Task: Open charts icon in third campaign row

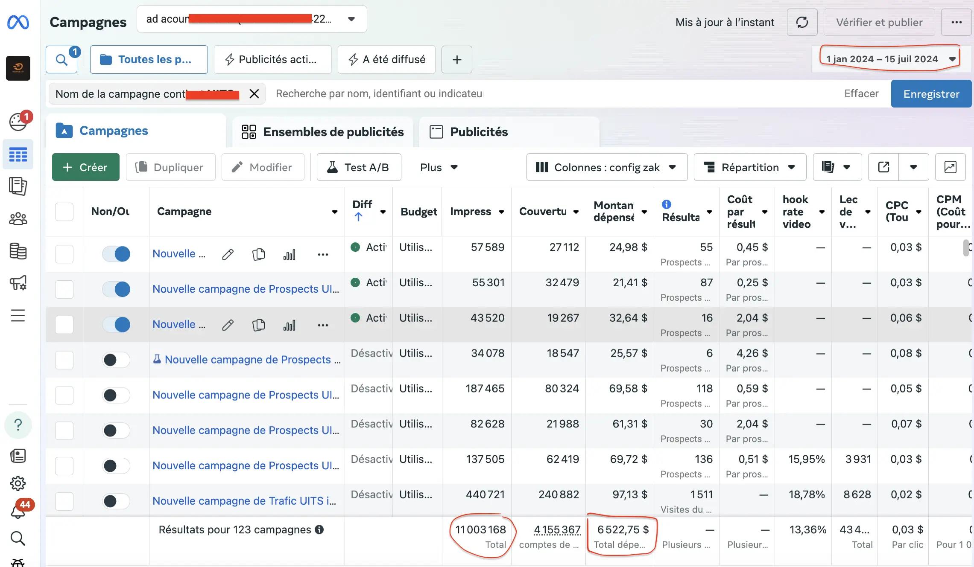Action: click(289, 325)
